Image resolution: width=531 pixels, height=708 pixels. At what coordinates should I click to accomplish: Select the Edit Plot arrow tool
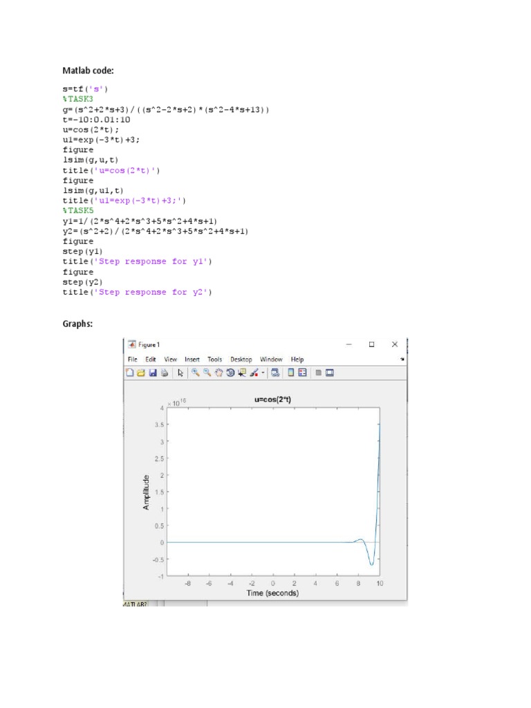180,373
